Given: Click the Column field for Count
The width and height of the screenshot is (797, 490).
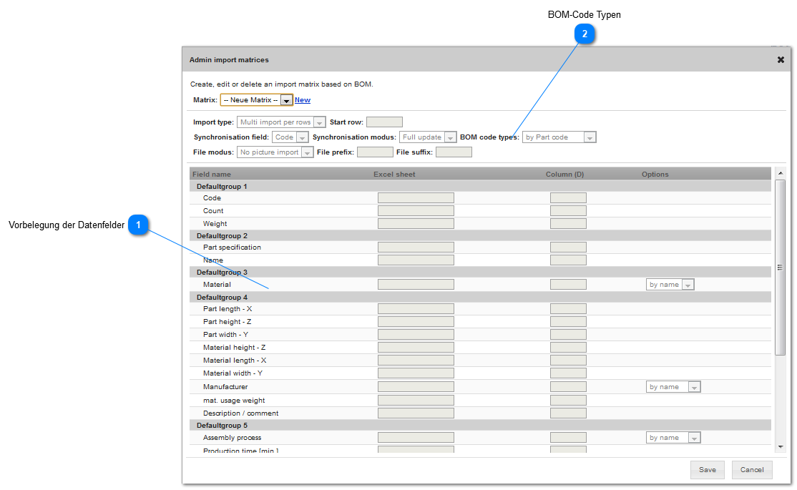Looking at the screenshot, I should coord(568,210).
